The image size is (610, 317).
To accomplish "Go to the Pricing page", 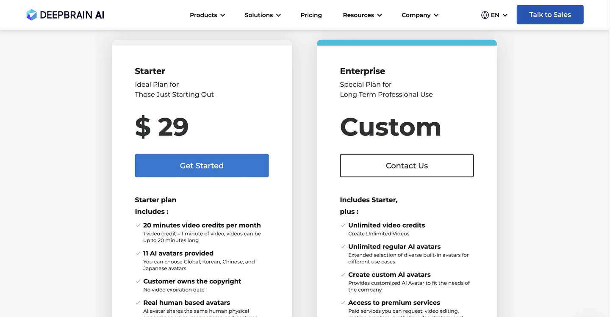I will (311, 15).
